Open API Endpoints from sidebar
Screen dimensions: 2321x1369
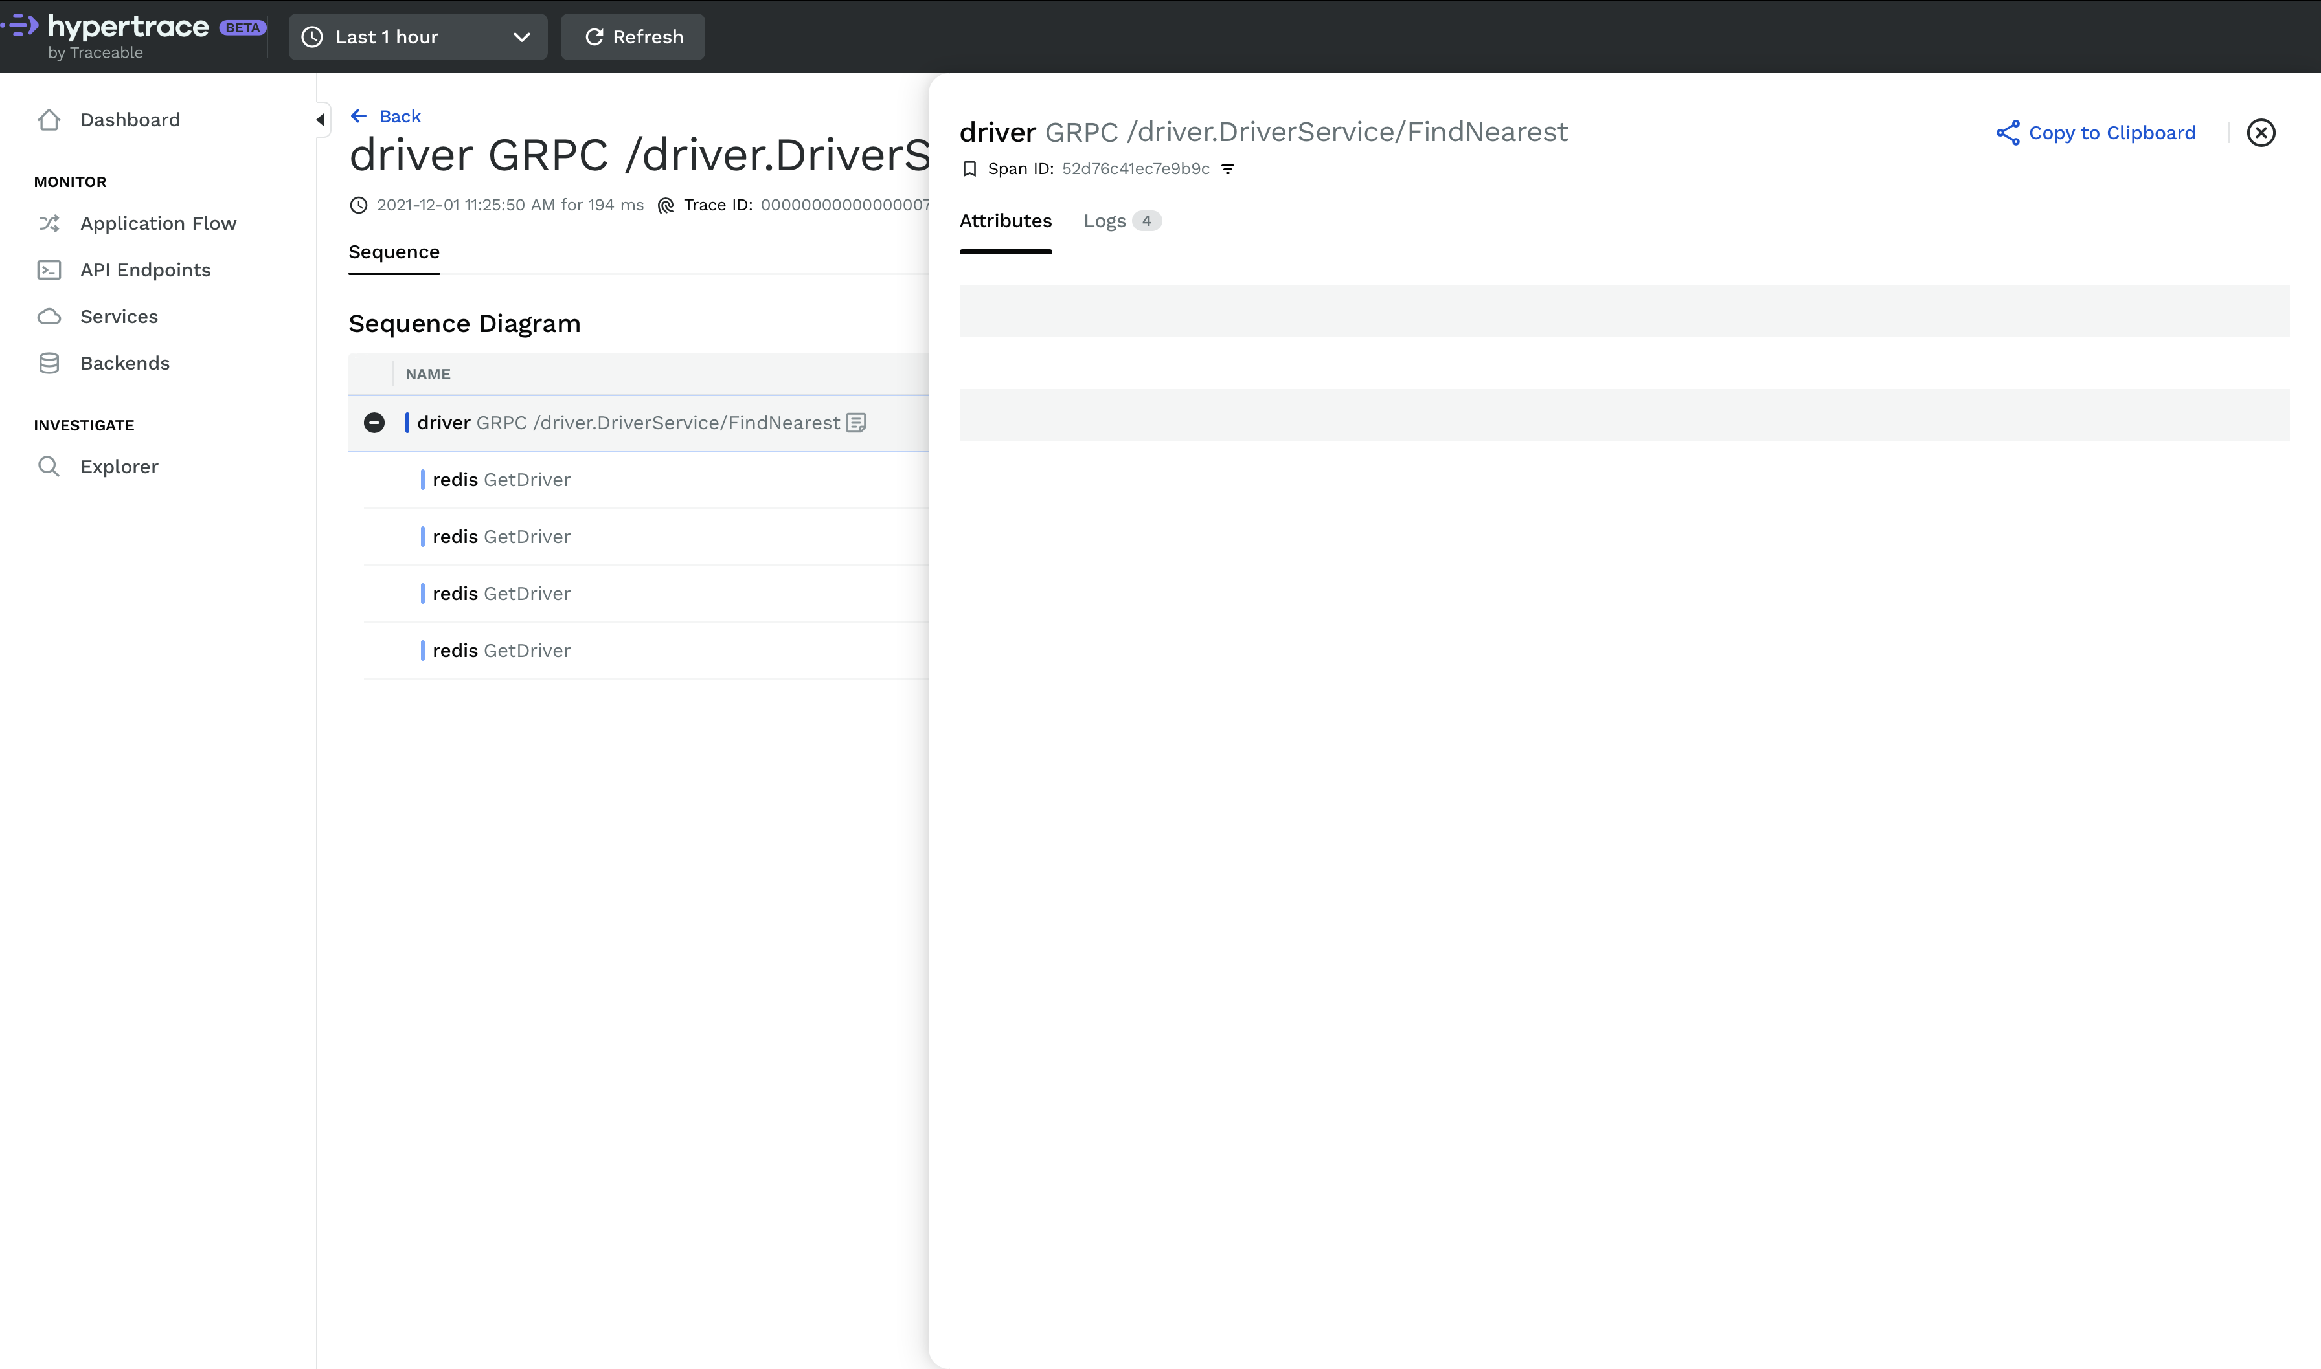point(145,271)
